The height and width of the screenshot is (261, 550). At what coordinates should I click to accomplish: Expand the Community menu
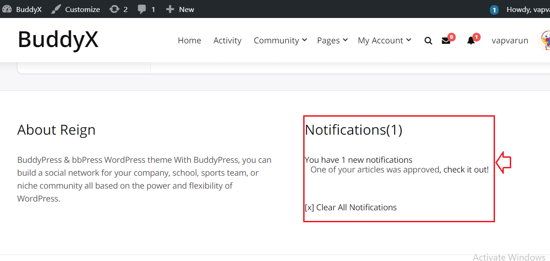(x=280, y=41)
